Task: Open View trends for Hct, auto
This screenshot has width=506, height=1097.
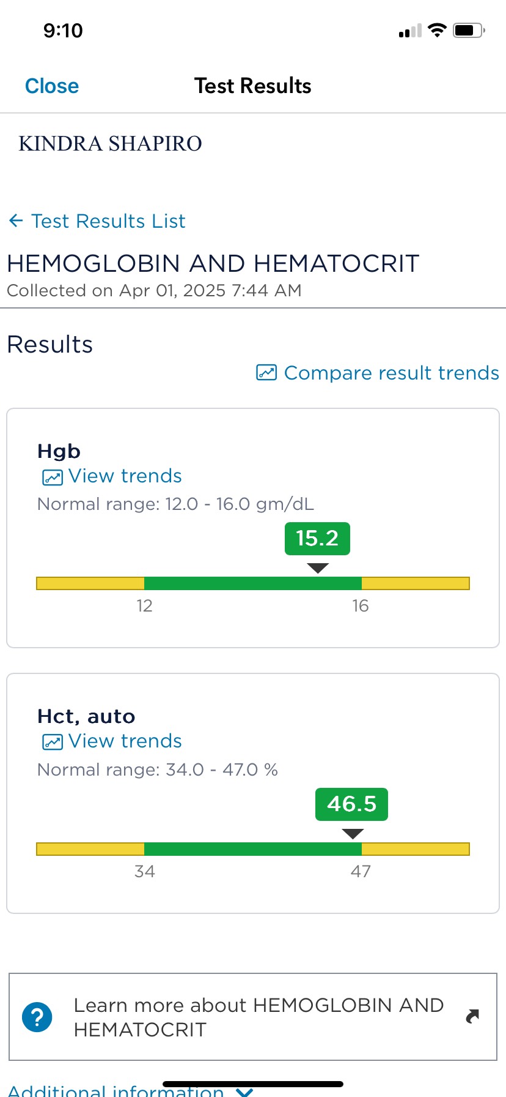Action: click(x=125, y=741)
